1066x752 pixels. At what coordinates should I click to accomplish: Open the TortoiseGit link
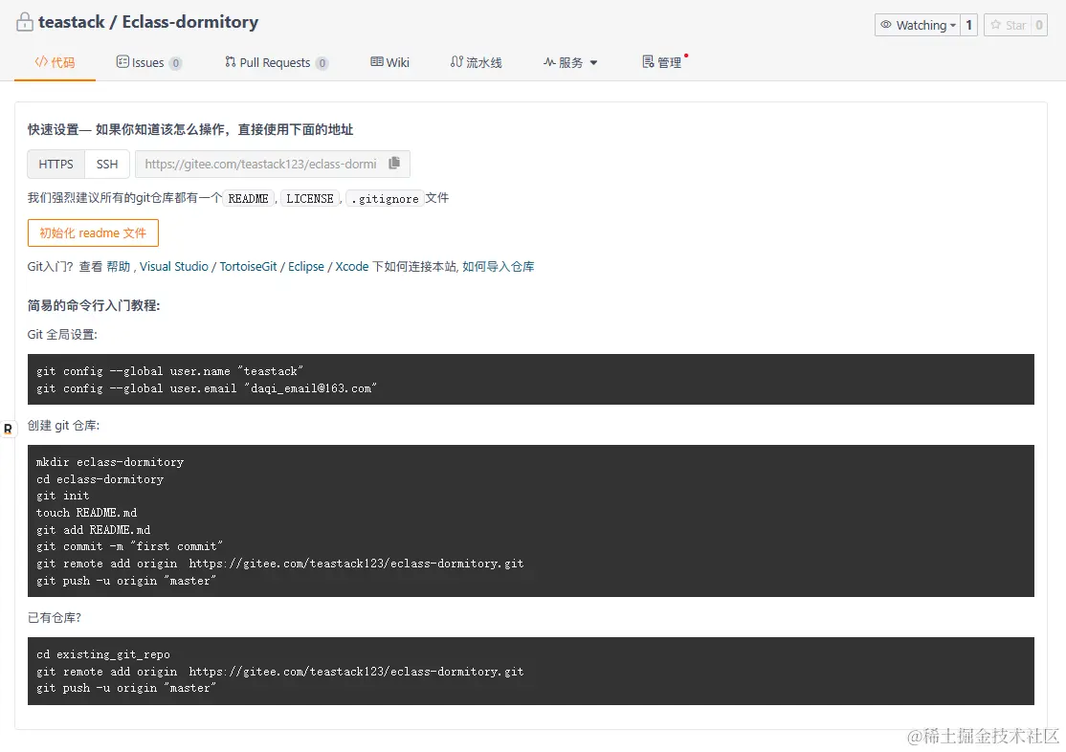pyautogui.click(x=248, y=267)
